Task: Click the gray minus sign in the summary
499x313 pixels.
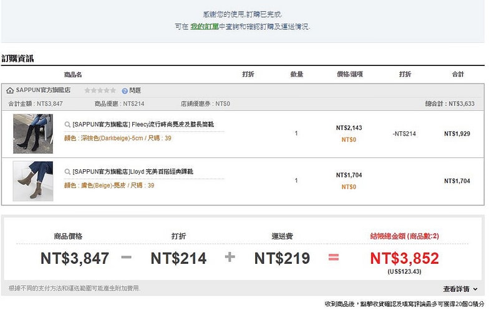Action: (x=126, y=257)
